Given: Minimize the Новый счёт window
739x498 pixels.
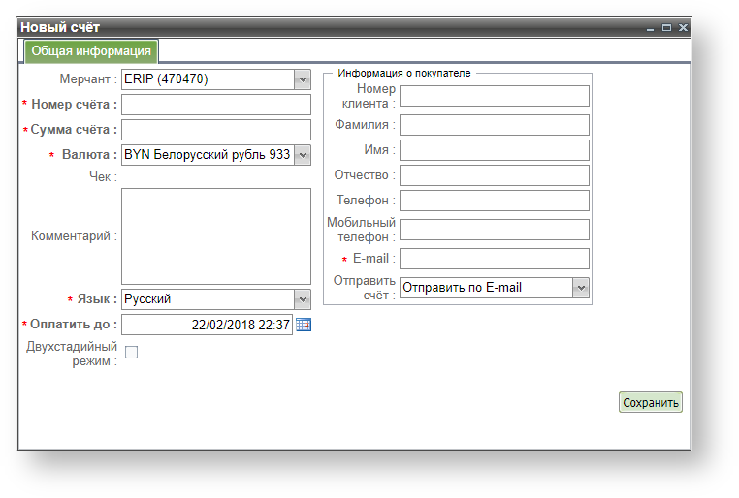Looking at the screenshot, I should tap(651, 28).
